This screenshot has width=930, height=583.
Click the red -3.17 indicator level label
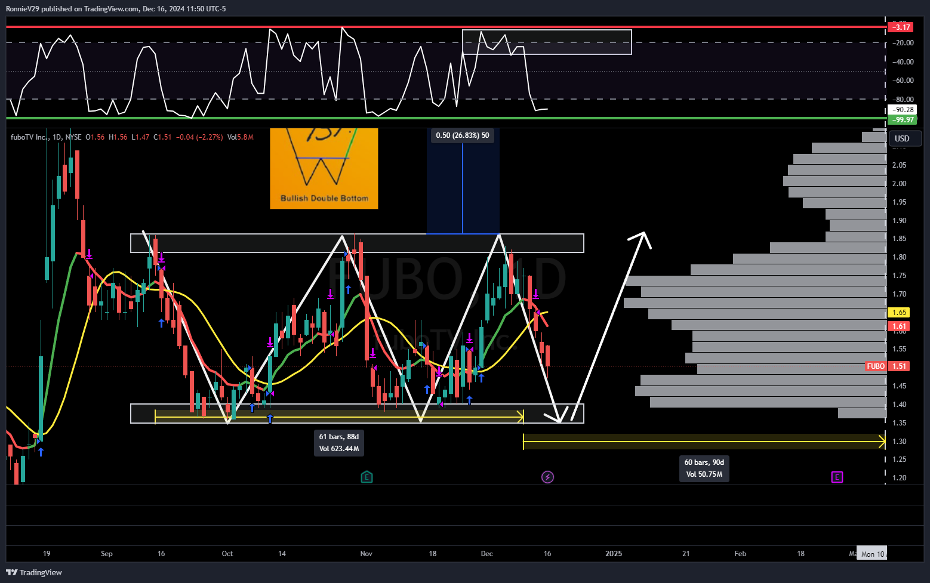point(901,27)
